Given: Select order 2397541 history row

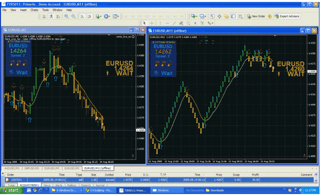Looking at the screenshot, I should (159, 180).
